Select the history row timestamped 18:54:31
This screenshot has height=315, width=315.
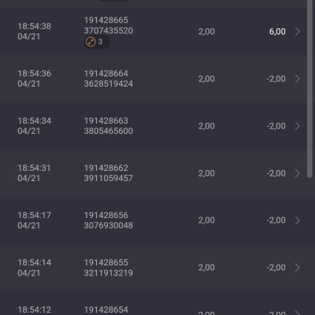click(154, 173)
